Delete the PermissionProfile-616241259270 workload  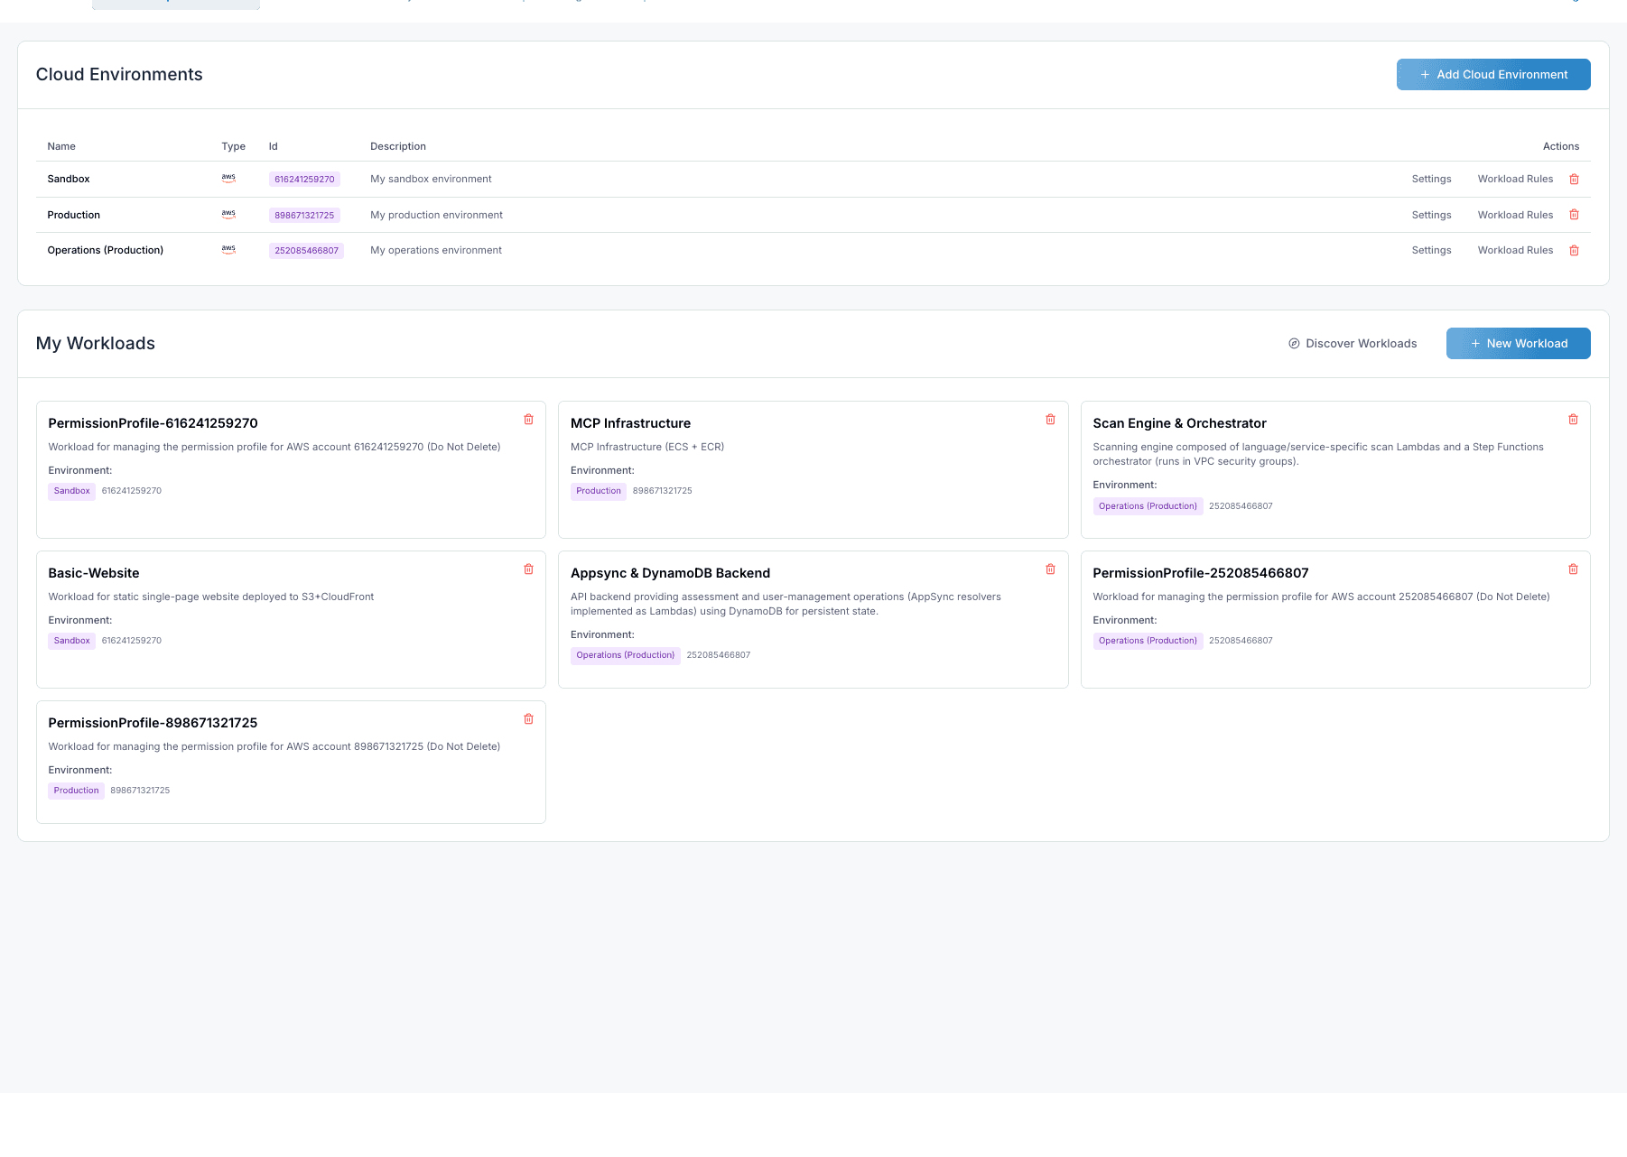(x=529, y=419)
